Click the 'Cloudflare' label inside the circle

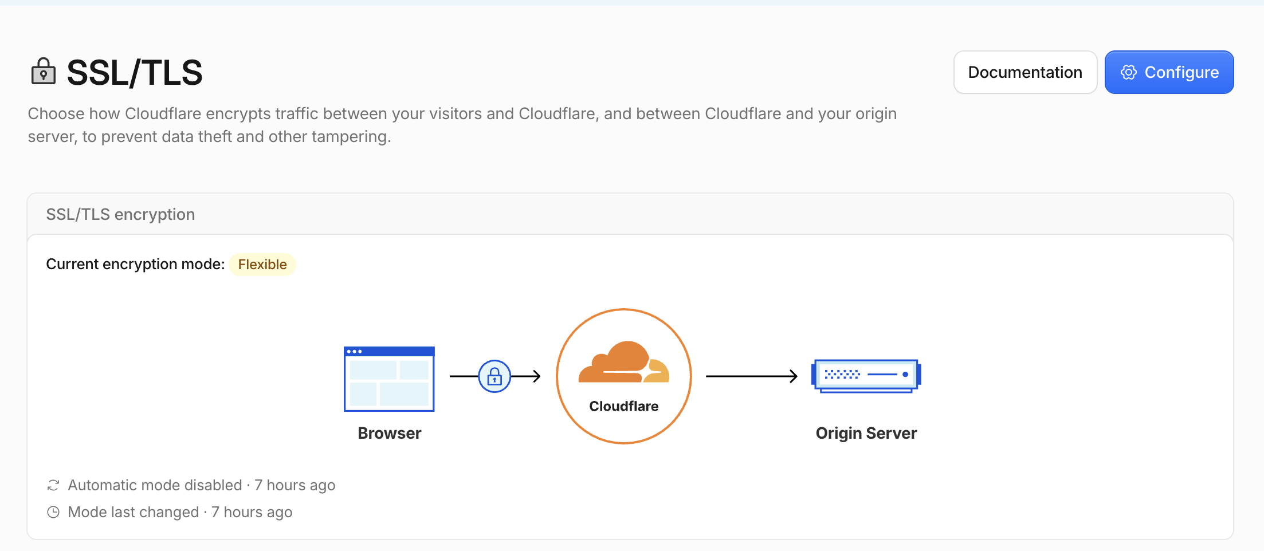(624, 406)
